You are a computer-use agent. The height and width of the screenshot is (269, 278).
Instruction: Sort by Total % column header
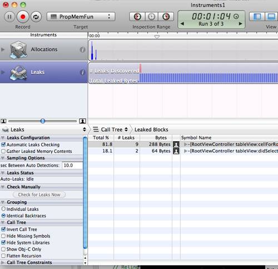coord(101,138)
